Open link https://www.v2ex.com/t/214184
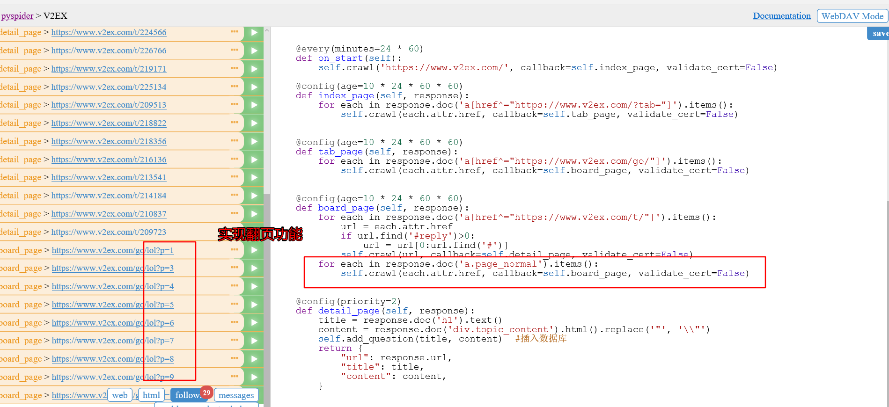 [109, 196]
